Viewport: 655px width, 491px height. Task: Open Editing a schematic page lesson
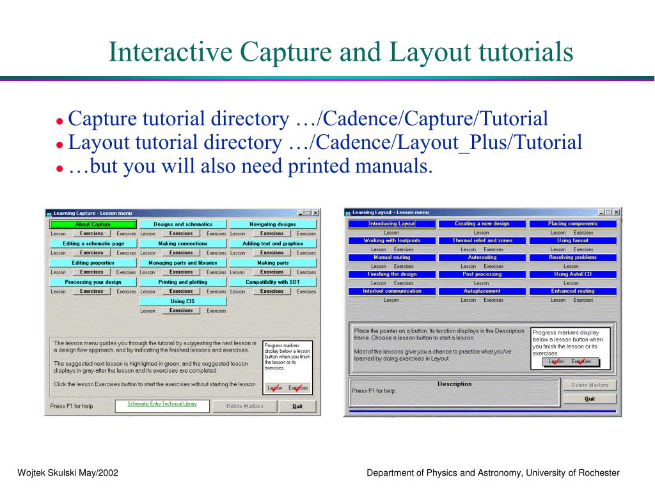tap(93, 244)
